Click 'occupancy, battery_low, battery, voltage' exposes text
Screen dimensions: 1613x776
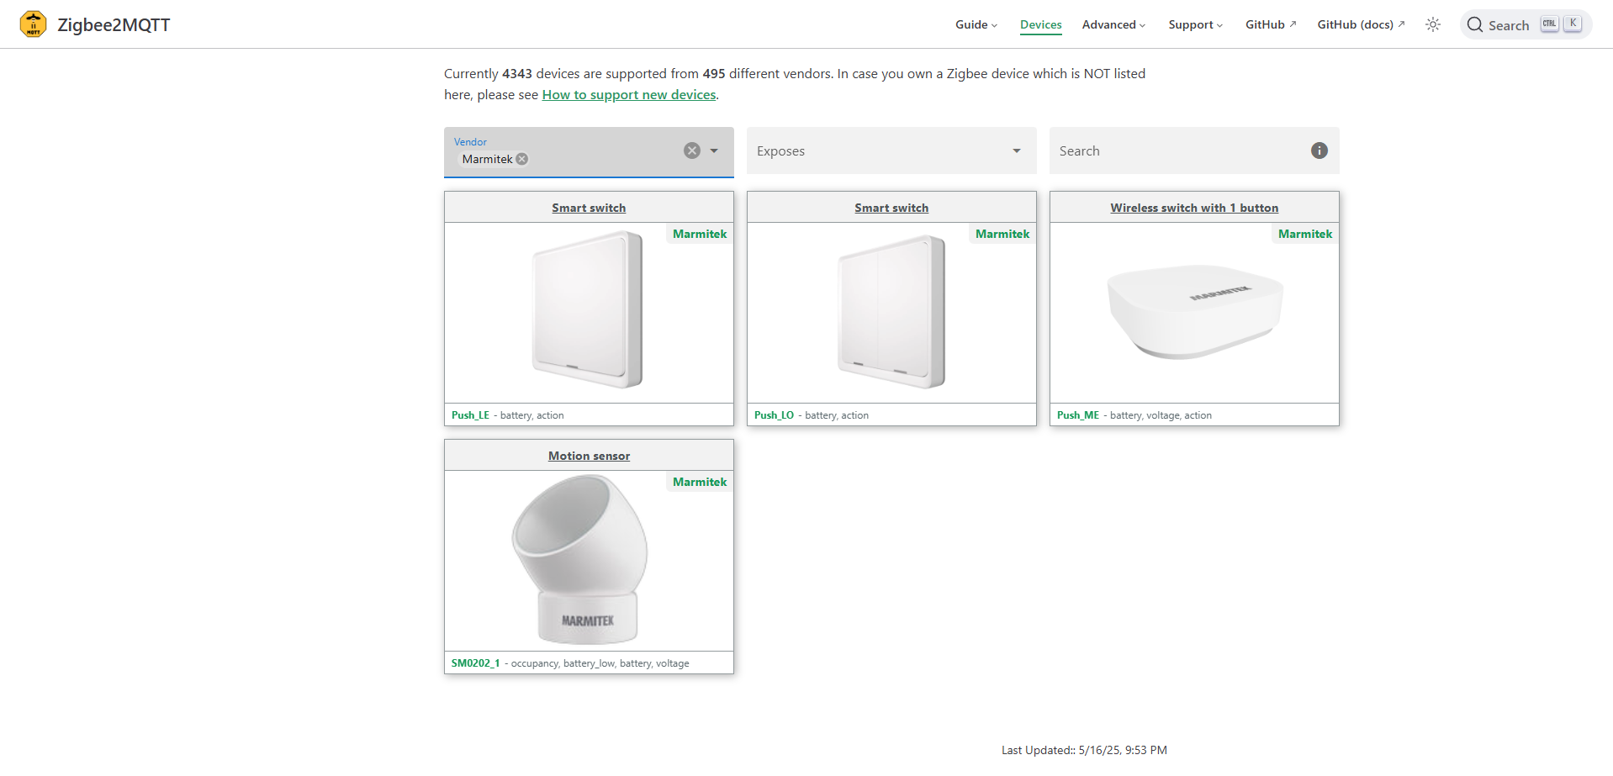[600, 663]
